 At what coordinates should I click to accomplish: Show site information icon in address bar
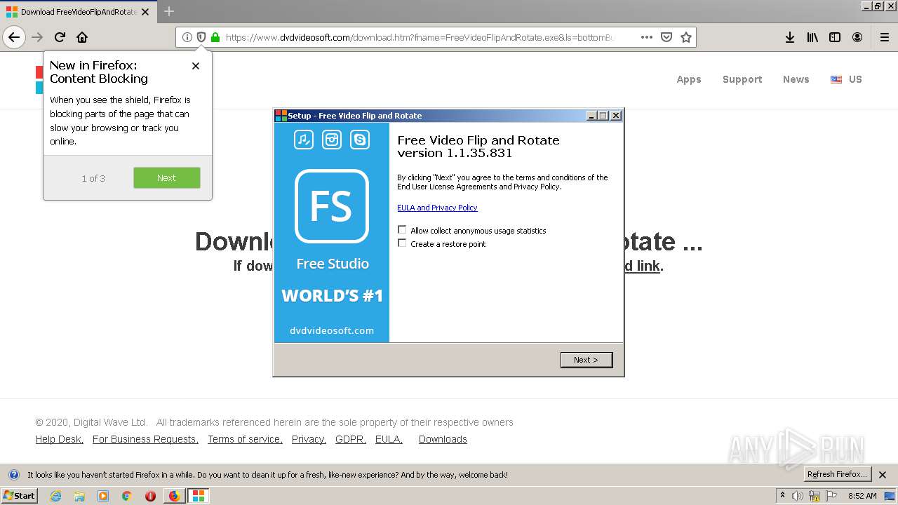tap(187, 37)
